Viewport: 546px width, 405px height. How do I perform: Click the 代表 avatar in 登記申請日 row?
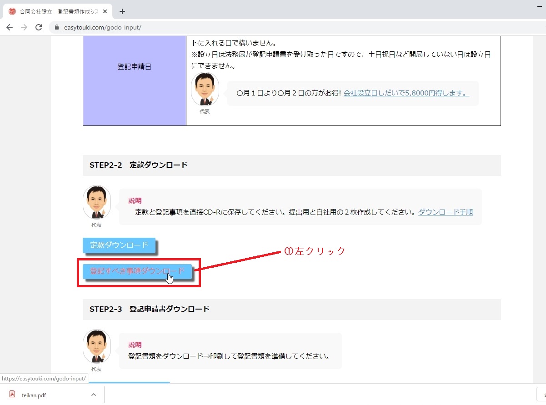click(205, 90)
